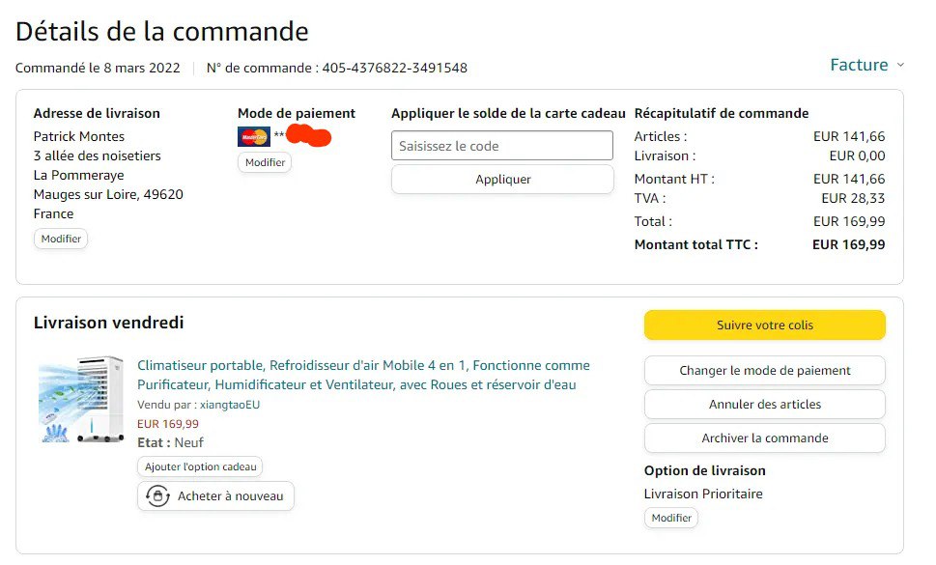
Task: Archive the order with Archiver la commande
Action: pos(764,438)
